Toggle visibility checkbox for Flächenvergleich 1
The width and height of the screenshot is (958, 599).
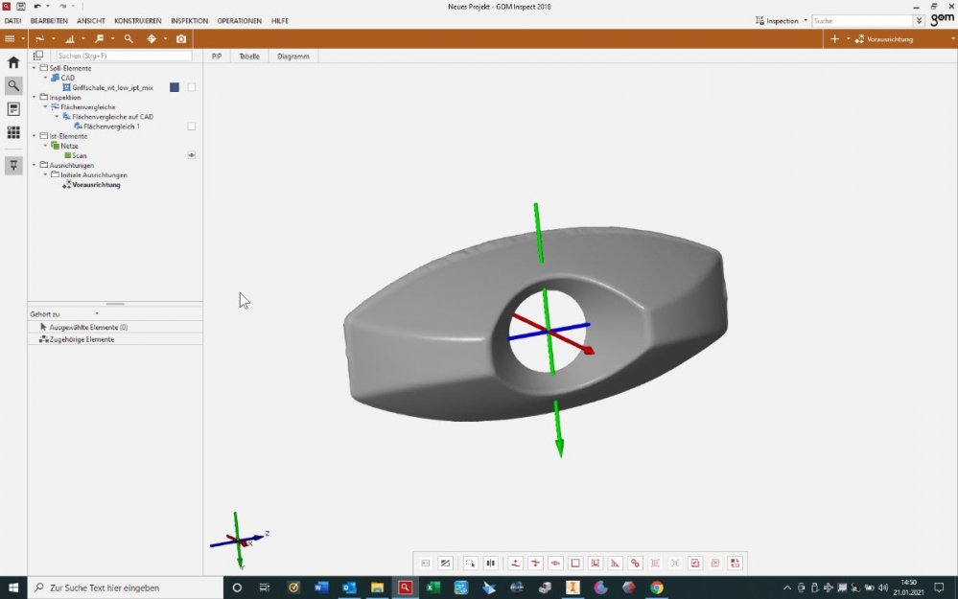point(192,127)
